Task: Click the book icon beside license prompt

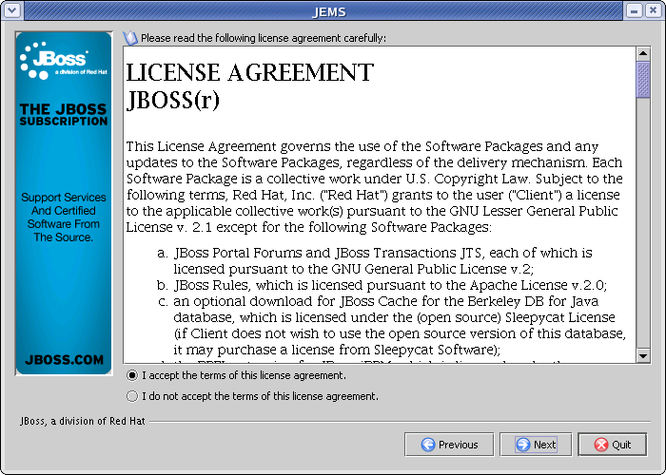Action: (130, 38)
